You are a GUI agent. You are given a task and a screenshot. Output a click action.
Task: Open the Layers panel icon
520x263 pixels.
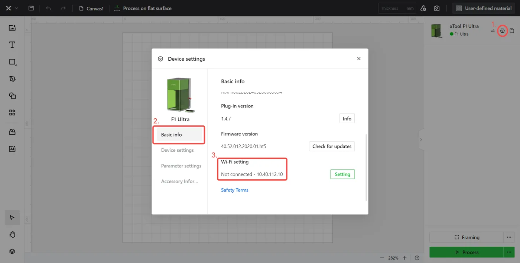tap(12, 251)
